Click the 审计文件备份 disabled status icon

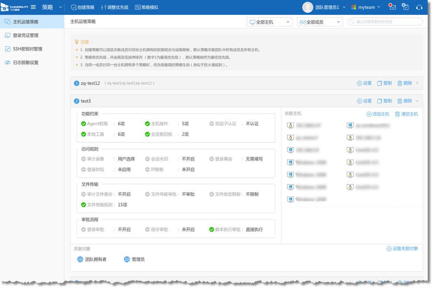point(83,194)
